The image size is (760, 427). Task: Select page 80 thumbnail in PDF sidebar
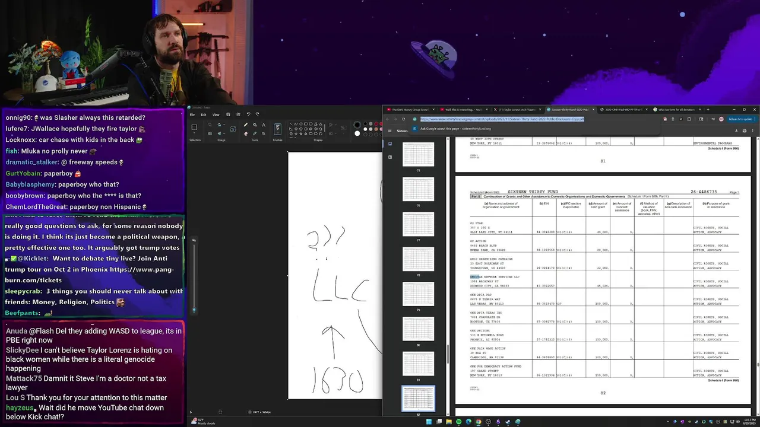click(419, 329)
